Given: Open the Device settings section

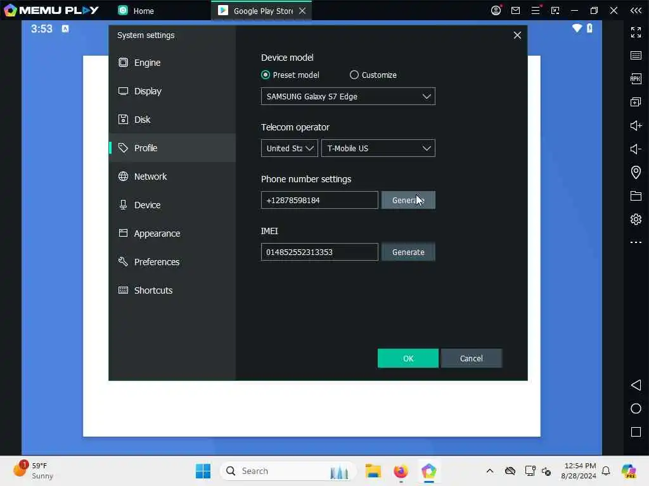Looking at the screenshot, I should (172, 205).
